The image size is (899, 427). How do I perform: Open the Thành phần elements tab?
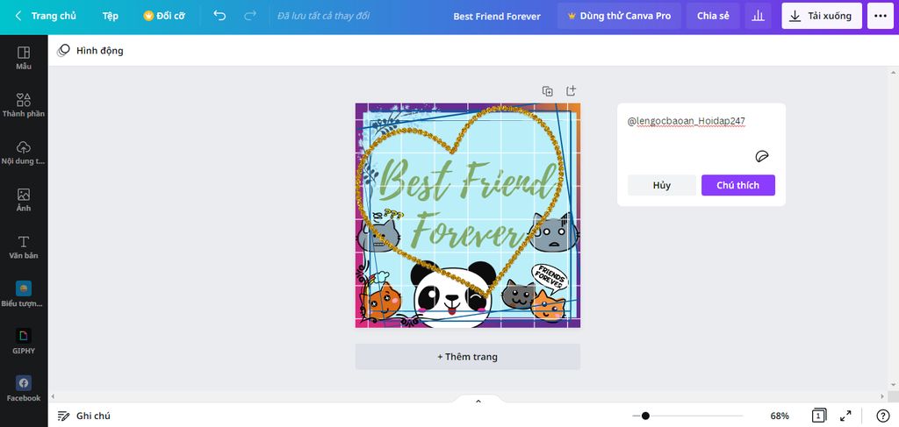(24, 105)
